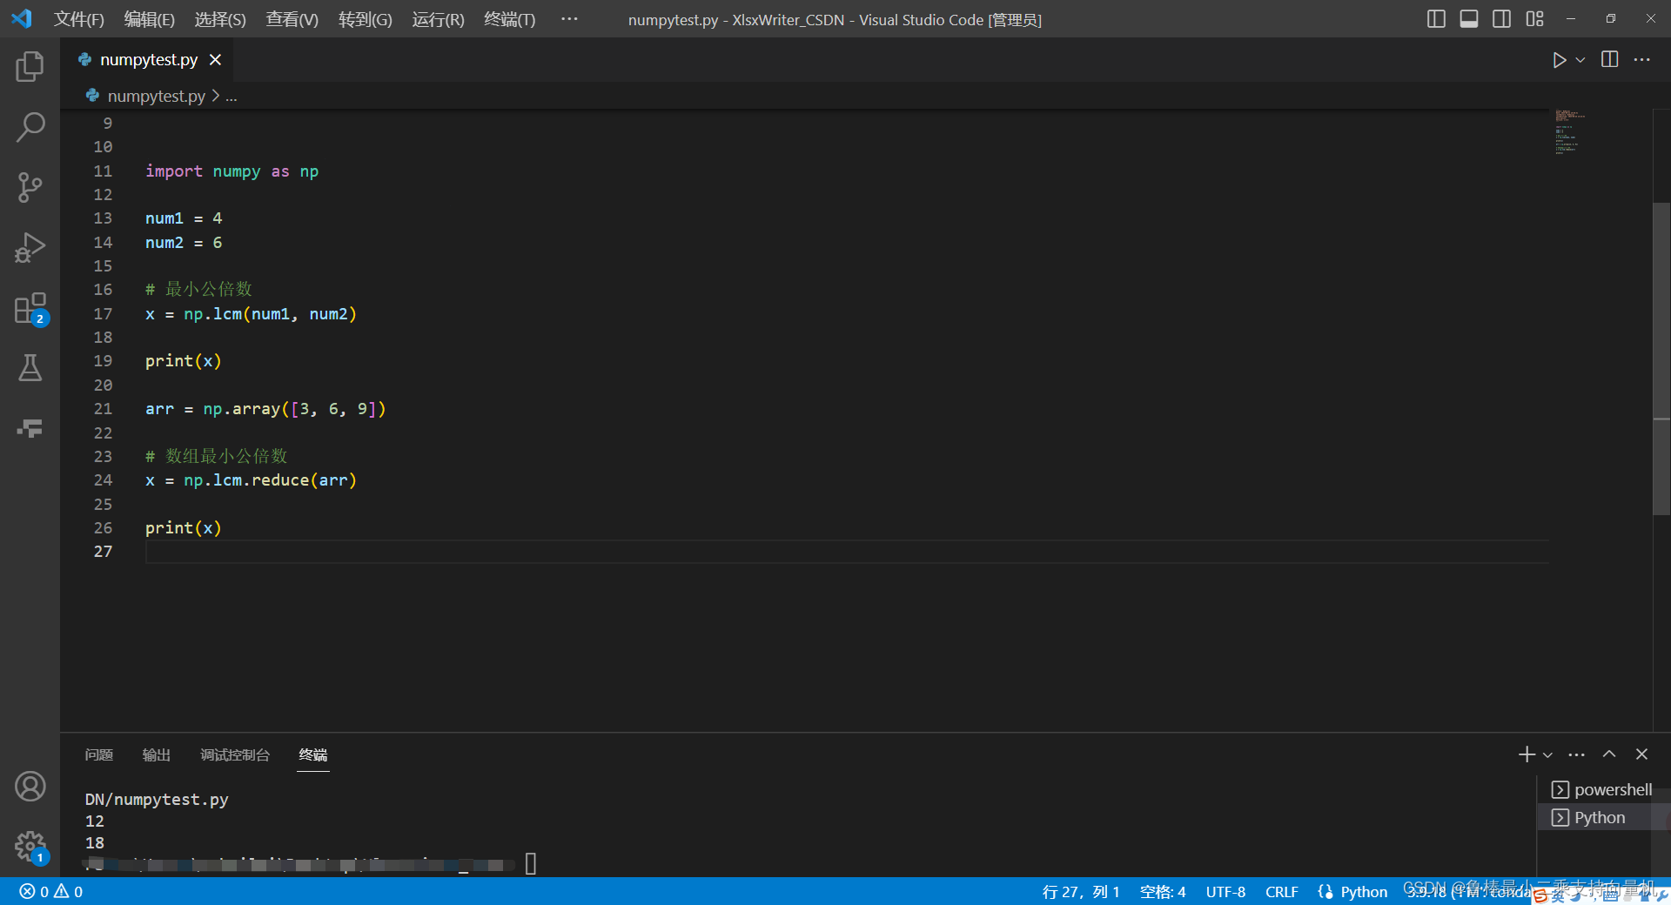Open the 查看(V) menu
This screenshot has height=905, width=1671.
[292, 19]
